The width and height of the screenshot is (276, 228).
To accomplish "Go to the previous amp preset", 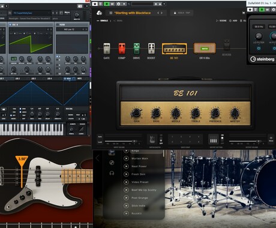I will pos(158,13).
